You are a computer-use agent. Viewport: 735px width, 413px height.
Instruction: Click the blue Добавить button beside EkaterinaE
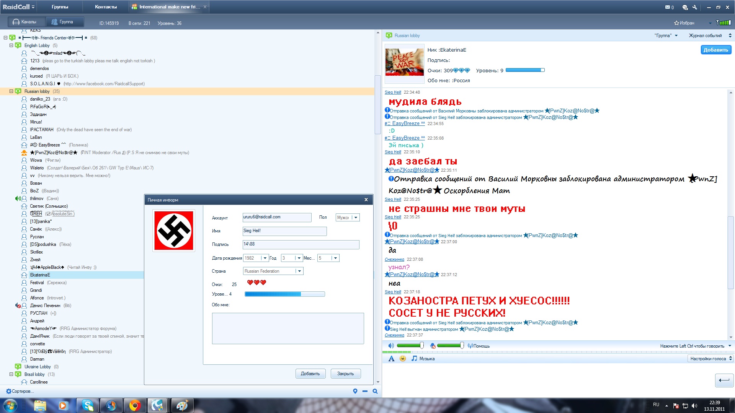(715, 50)
